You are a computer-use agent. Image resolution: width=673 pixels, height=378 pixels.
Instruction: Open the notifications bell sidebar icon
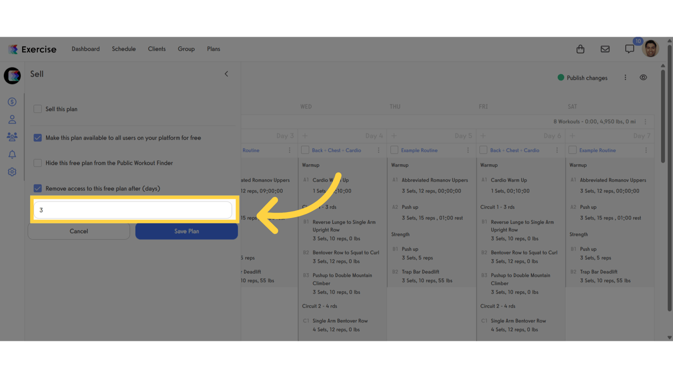(12, 155)
